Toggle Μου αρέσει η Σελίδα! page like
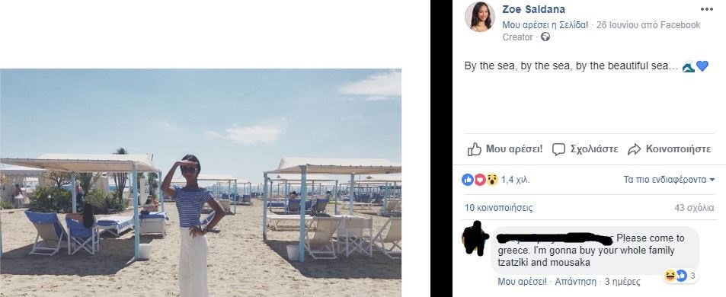Viewport: 726px width, 297px height. click(x=545, y=25)
